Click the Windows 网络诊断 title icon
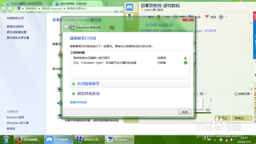The width and height of the screenshot is (256, 144). (x=73, y=27)
